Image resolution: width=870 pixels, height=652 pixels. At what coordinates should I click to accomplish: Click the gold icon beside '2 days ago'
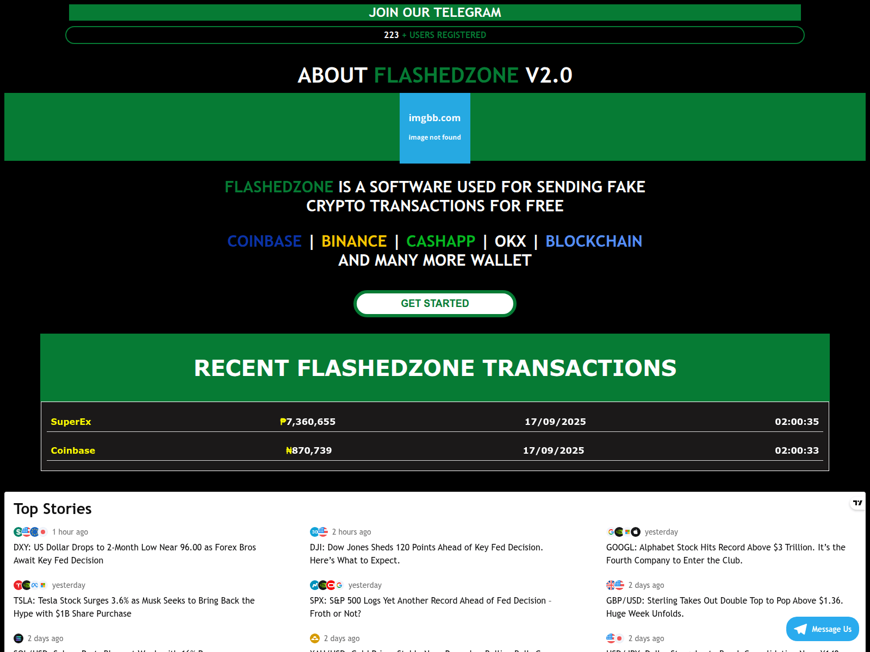click(x=315, y=638)
